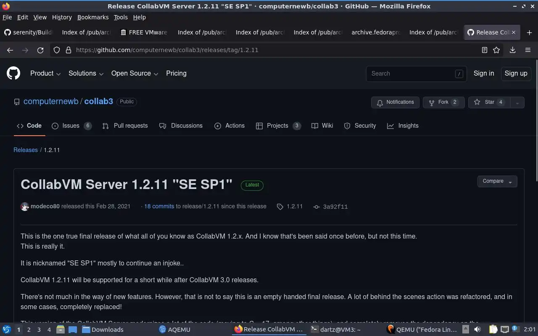Reload the page with the refresh icon
Viewport: 538px width, 336px height.
click(x=40, y=50)
